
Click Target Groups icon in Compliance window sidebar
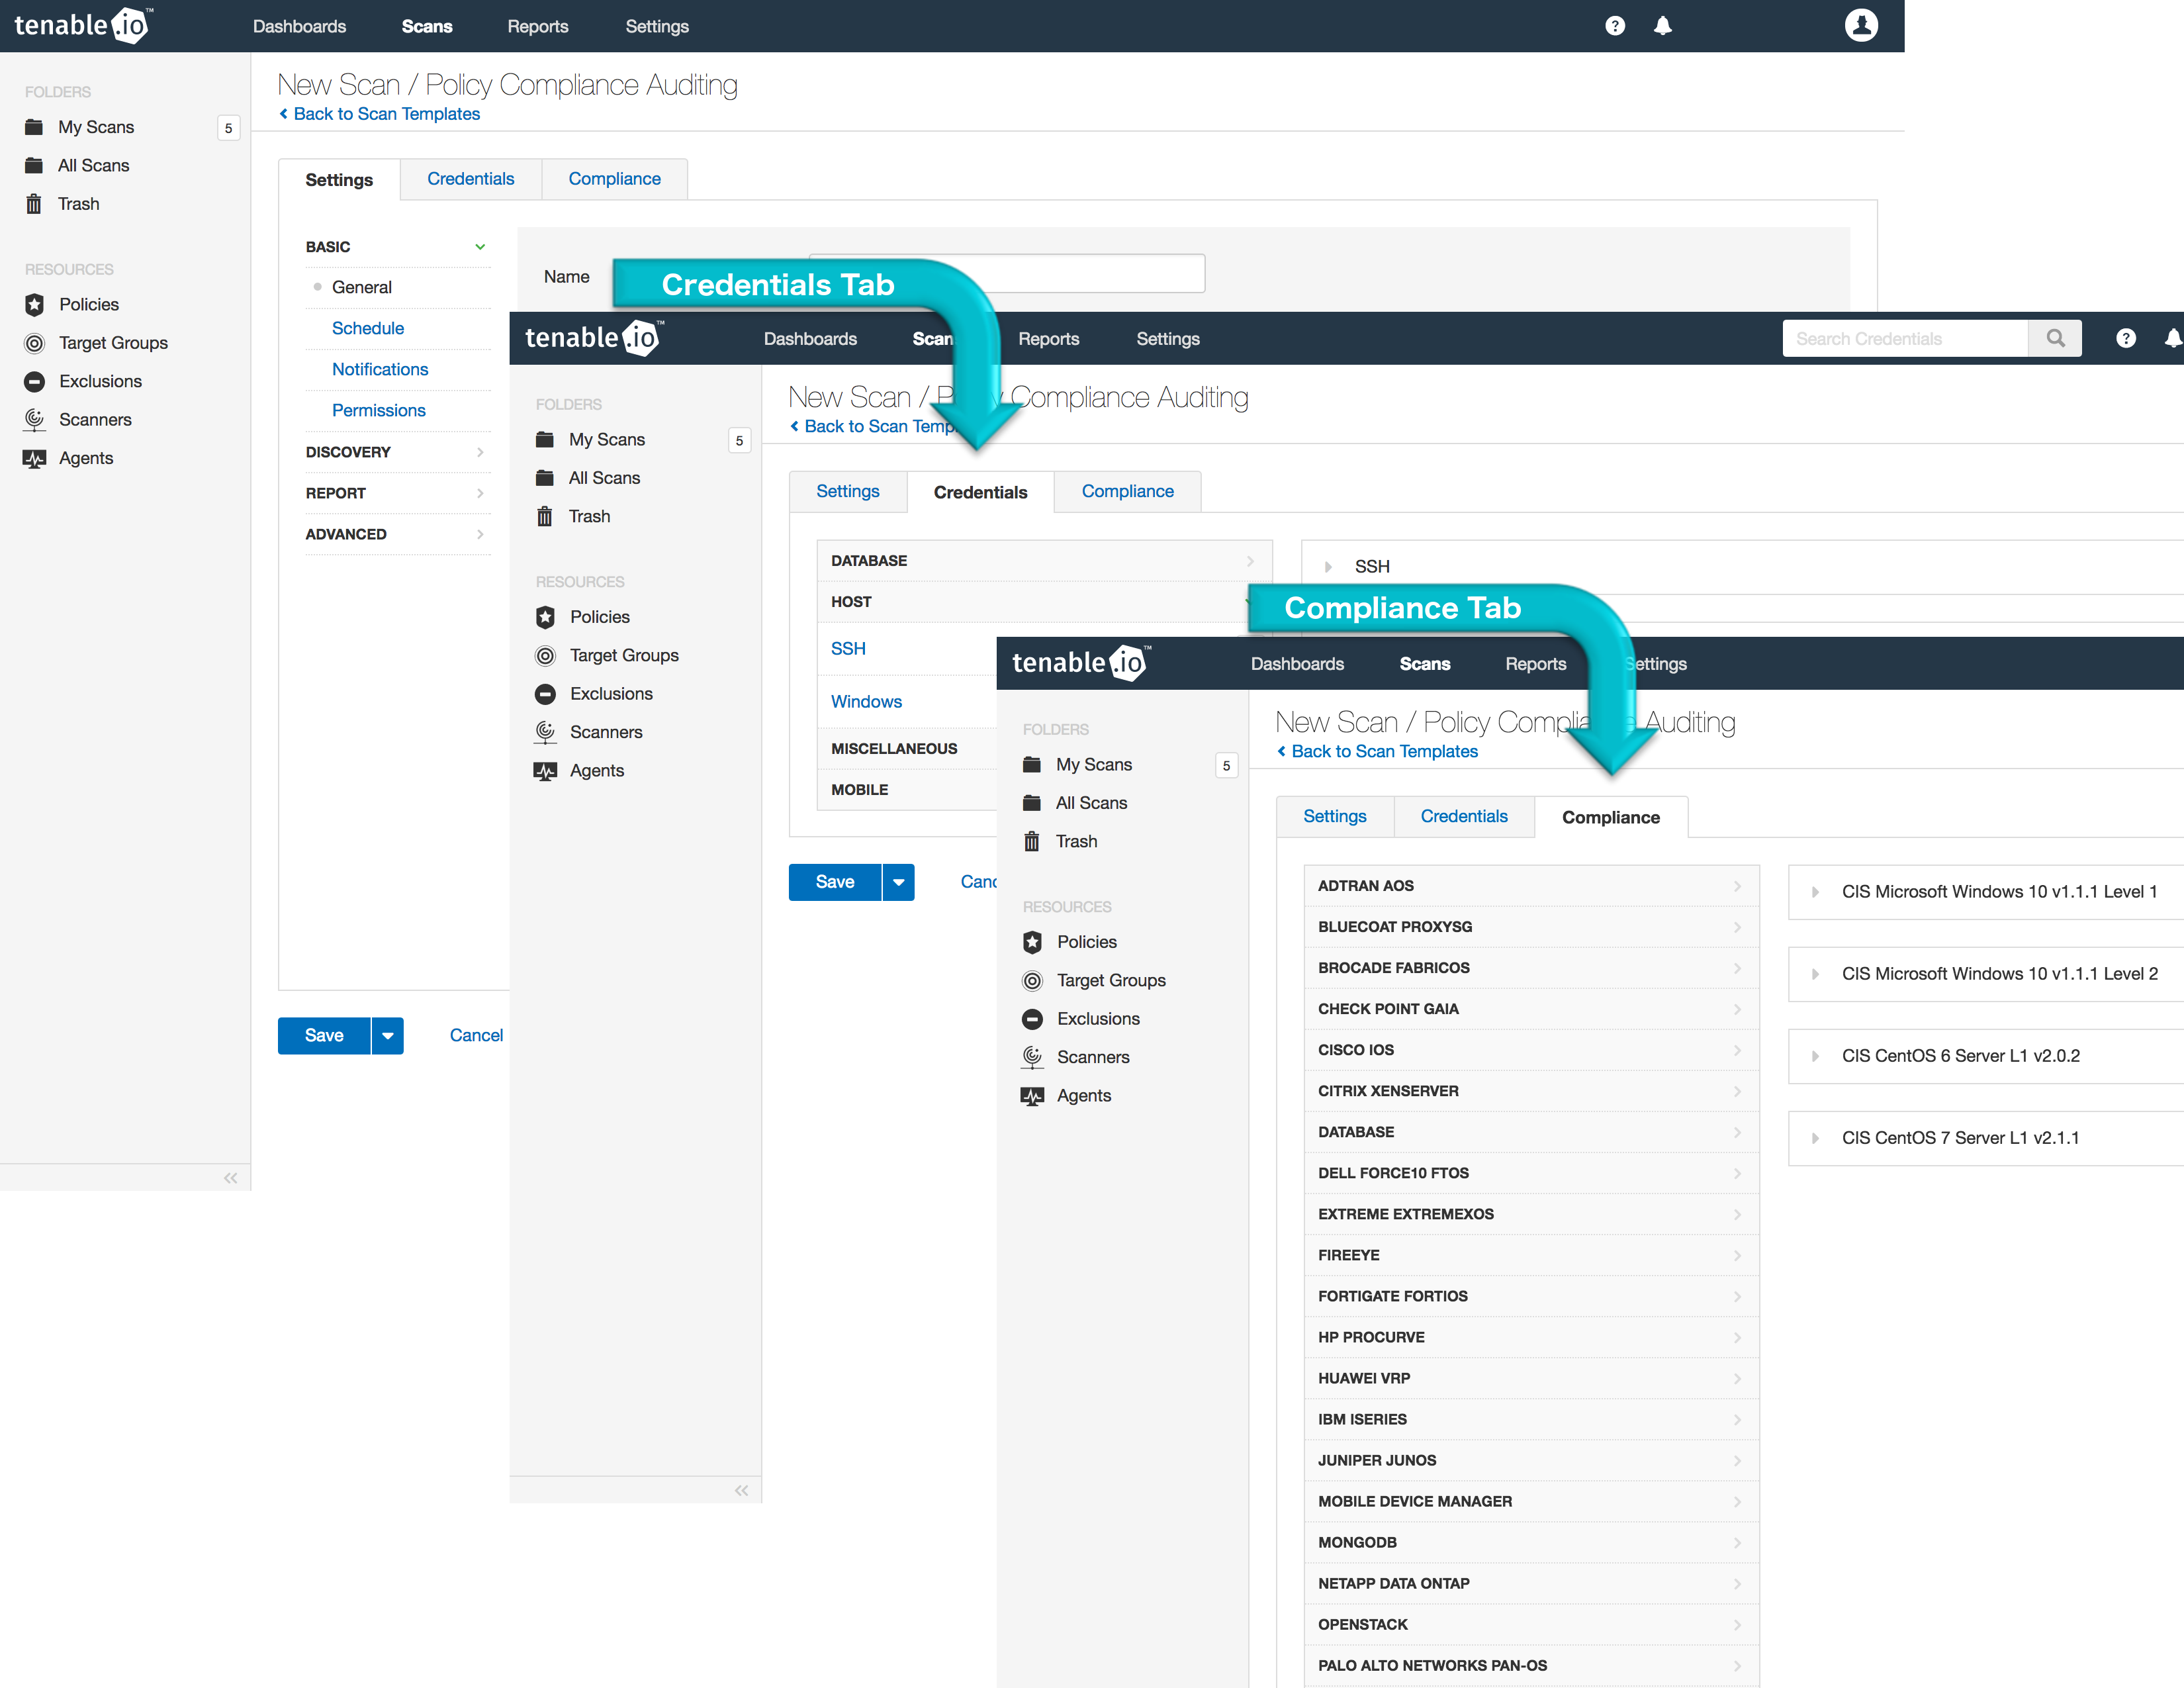(x=1033, y=981)
